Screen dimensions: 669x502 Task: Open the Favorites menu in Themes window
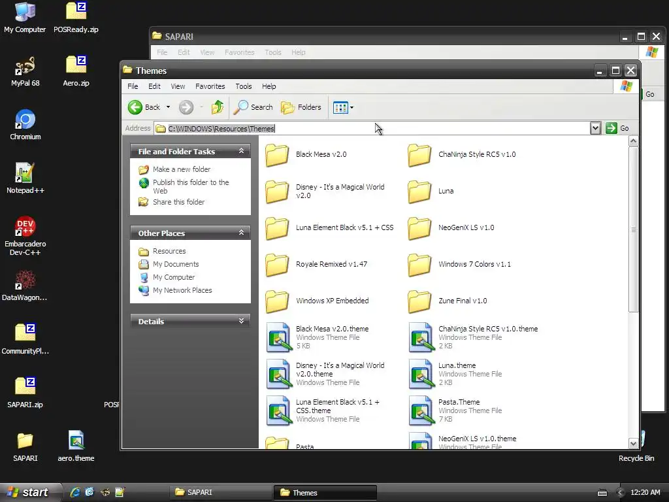tap(210, 86)
